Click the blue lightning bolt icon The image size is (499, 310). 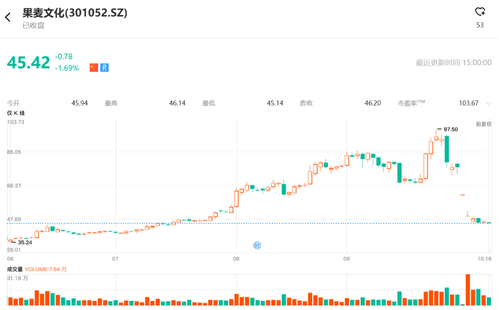(104, 68)
